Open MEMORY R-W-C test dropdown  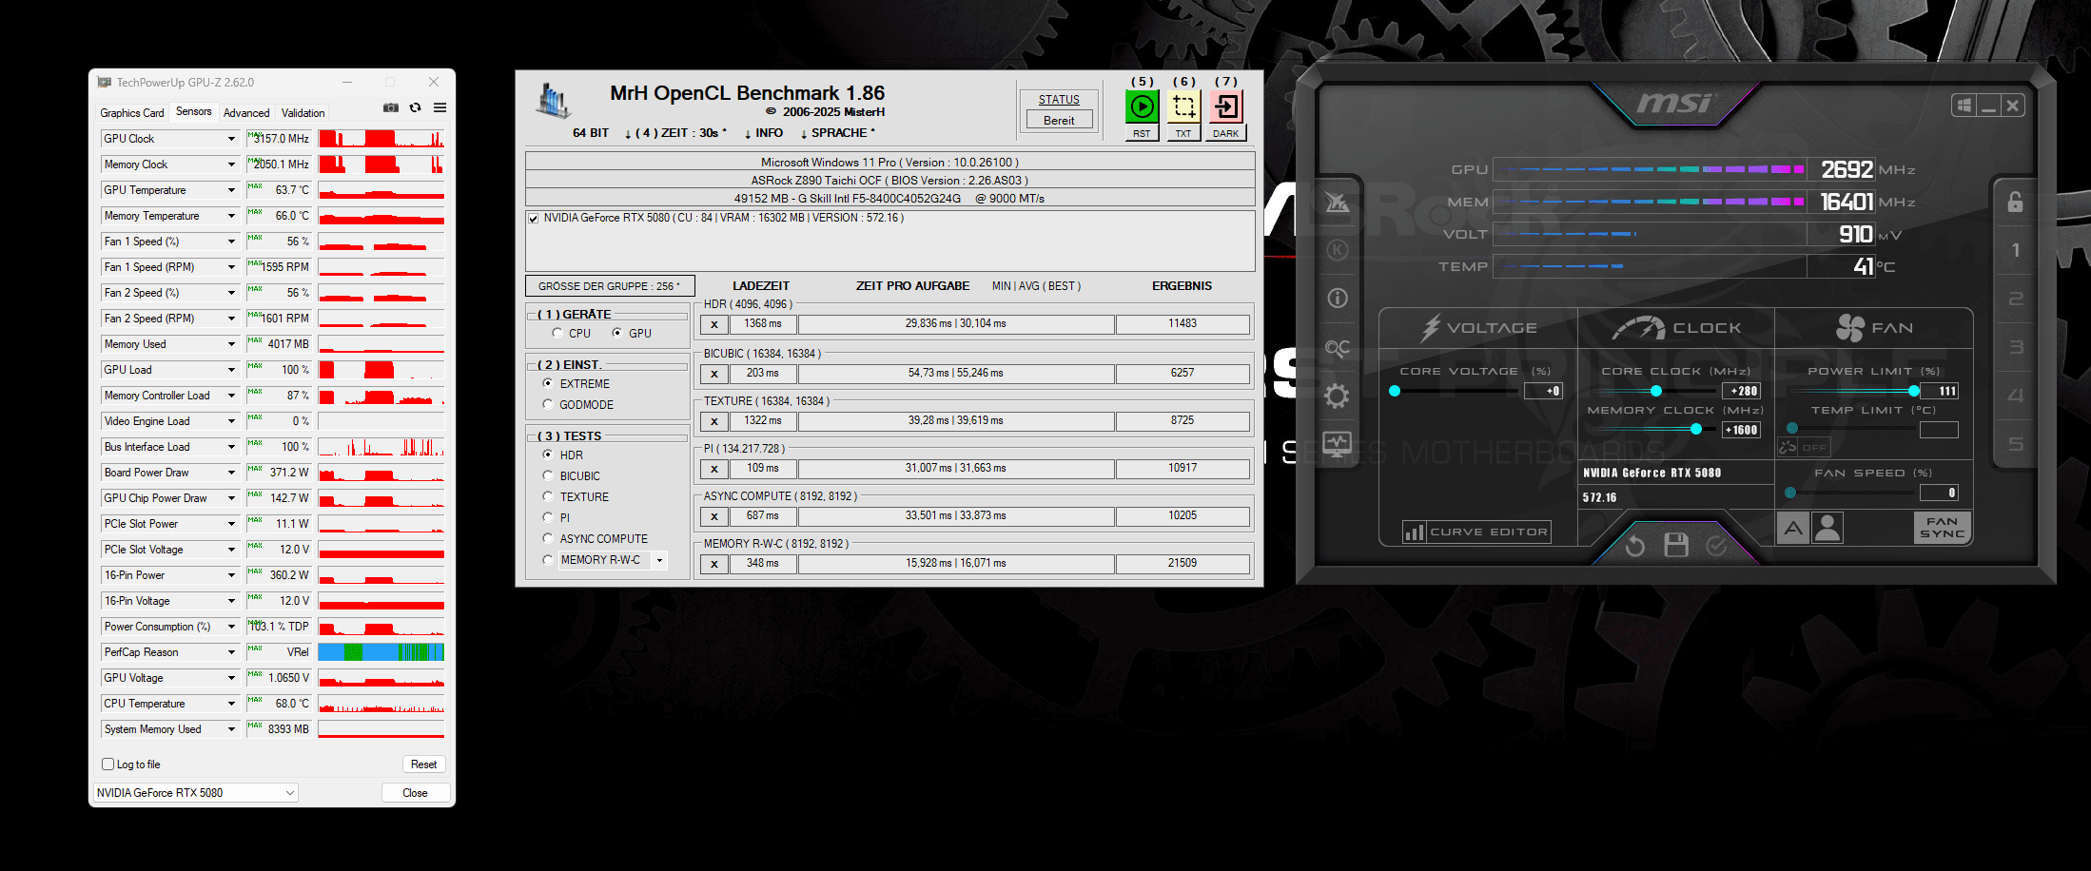(659, 560)
